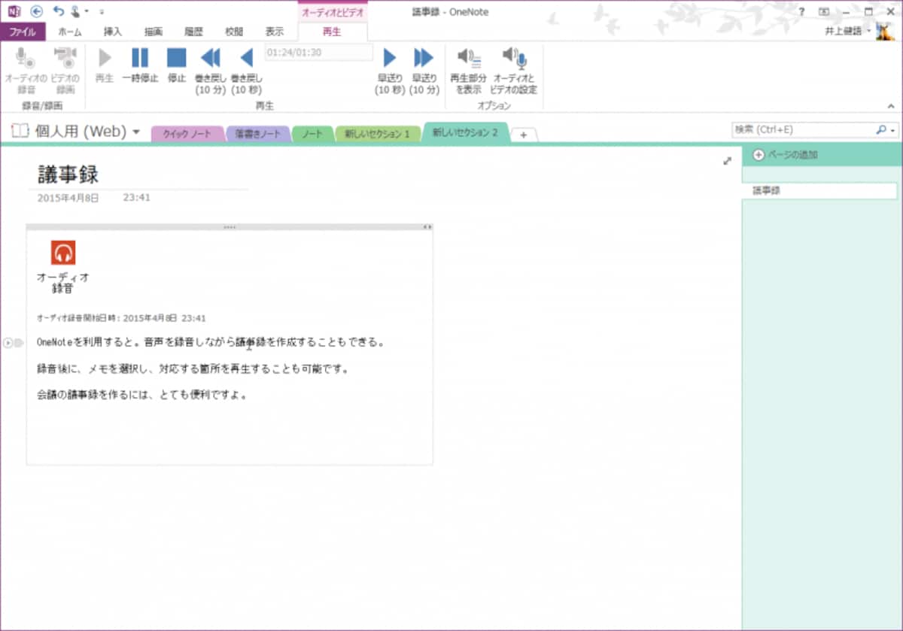
Task: Switch to the ホーム ribbon tab
Action: point(69,32)
